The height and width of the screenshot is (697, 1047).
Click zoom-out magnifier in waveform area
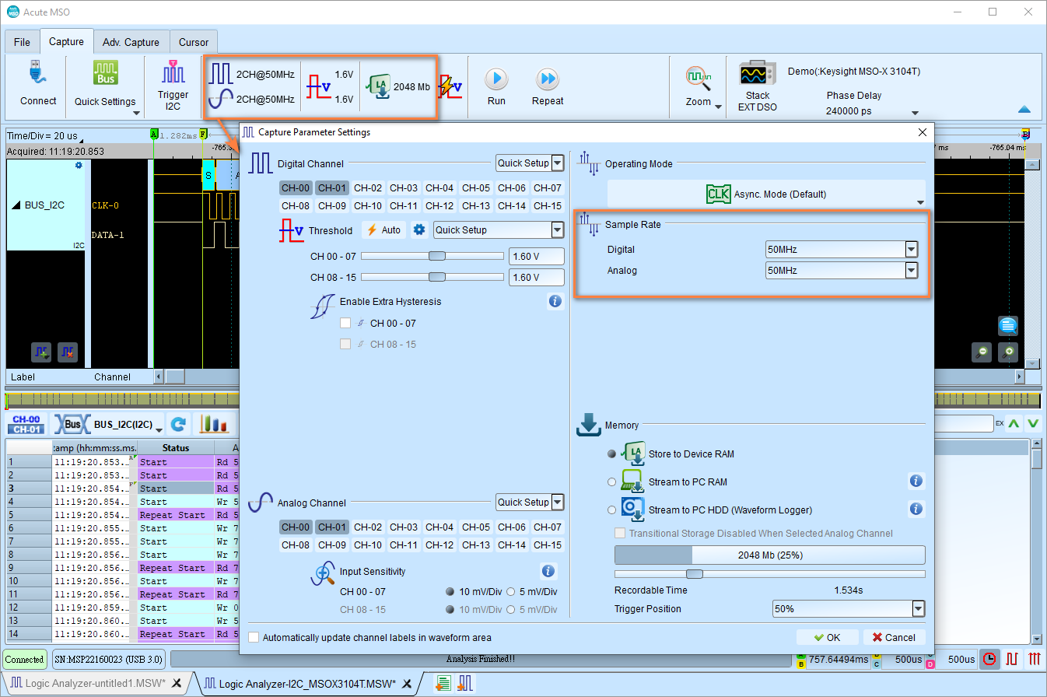pyautogui.click(x=982, y=352)
